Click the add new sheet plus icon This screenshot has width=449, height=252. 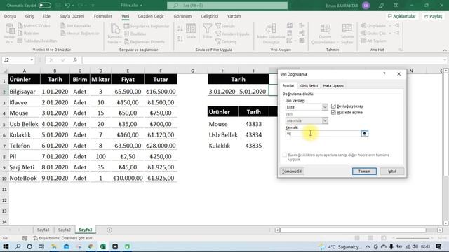109,230
